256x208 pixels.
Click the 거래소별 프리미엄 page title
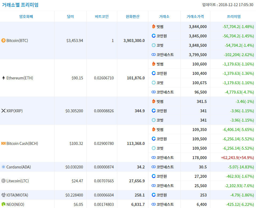point(20,5)
